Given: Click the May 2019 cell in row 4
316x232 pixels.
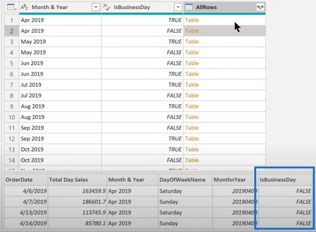Looking at the screenshot, I should (60, 52).
